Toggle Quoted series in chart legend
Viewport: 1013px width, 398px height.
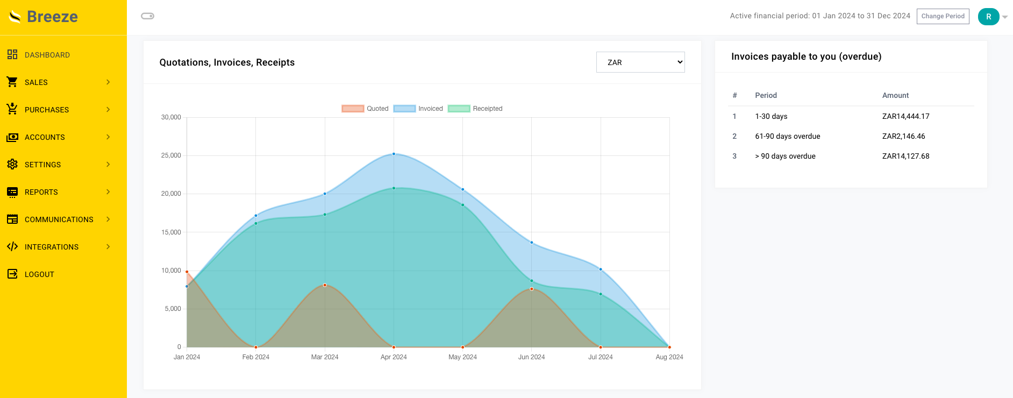click(365, 109)
